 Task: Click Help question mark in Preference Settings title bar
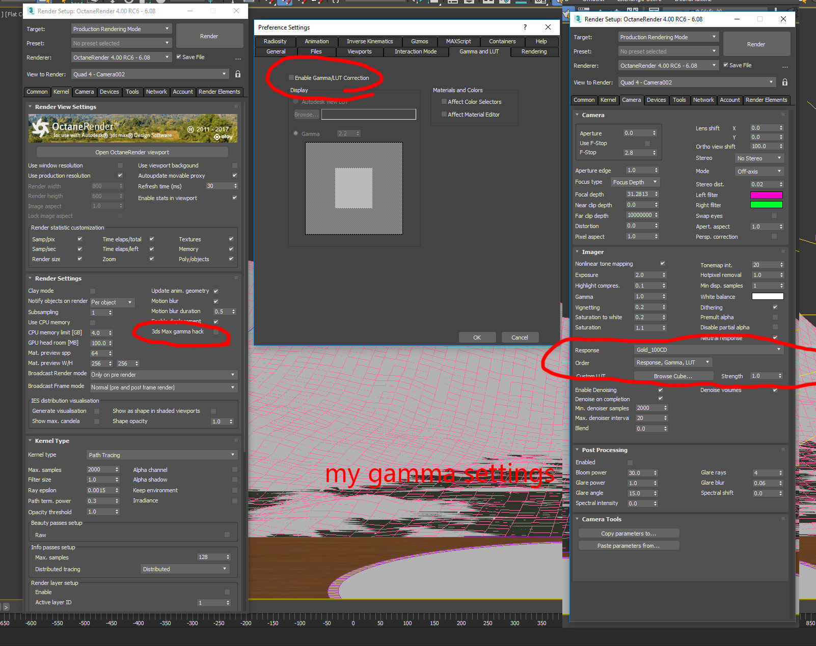(525, 27)
